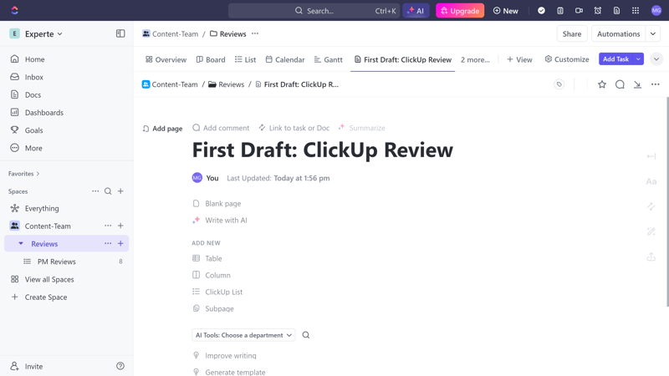
Task: Select the First Draft: ClickUp Review tab
Action: (x=403, y=59)
